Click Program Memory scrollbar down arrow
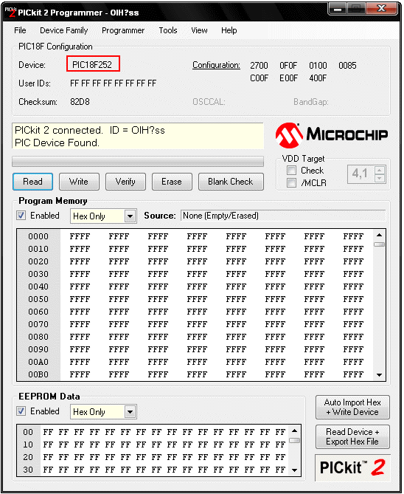404x494 pixels. [x=379, y=375]
